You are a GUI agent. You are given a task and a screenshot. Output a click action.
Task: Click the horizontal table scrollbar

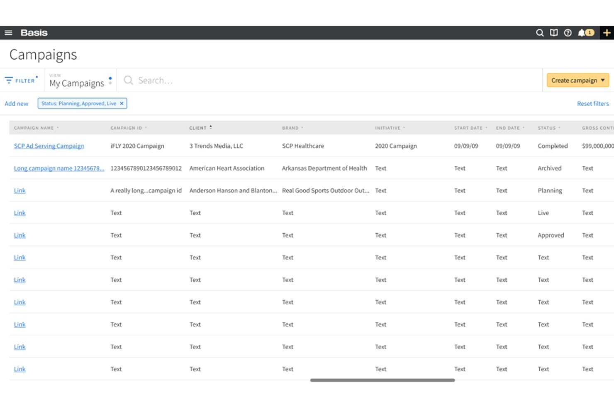tap(383, 380)
